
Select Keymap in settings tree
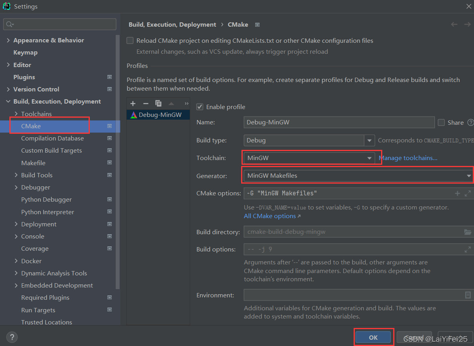tap(25, 52)
